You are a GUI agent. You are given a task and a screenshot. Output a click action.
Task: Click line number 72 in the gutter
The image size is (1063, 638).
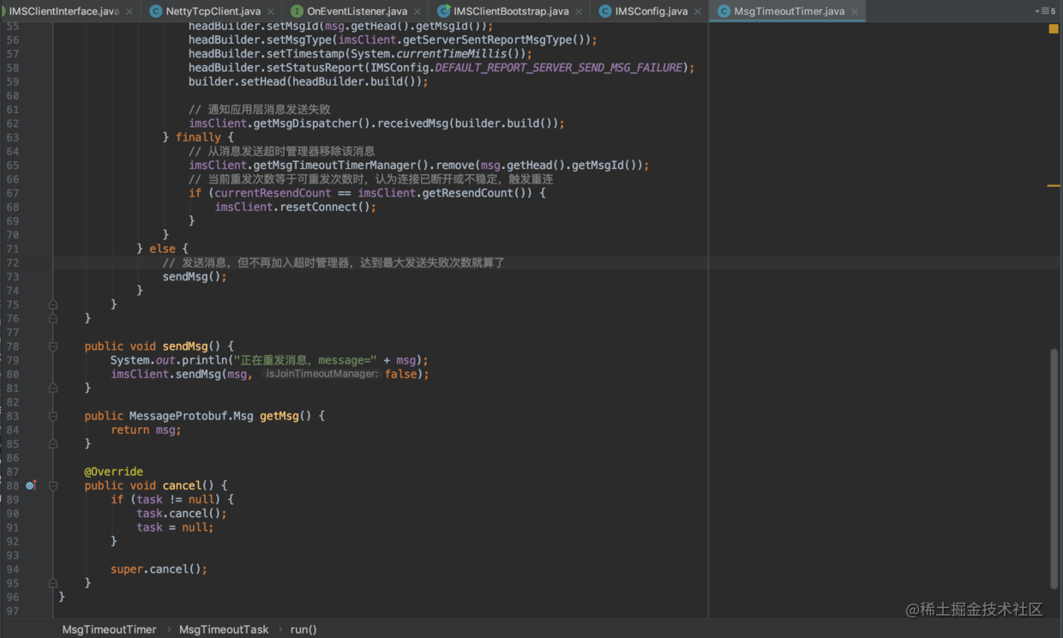click(x=12, y=262)
